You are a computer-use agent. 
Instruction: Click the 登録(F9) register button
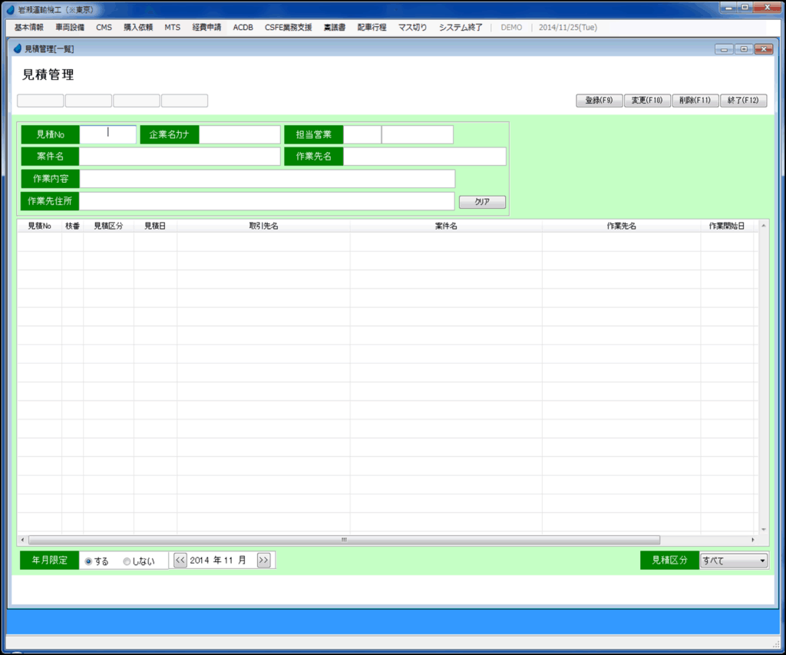pyautogui.click(x=599, y=101)
